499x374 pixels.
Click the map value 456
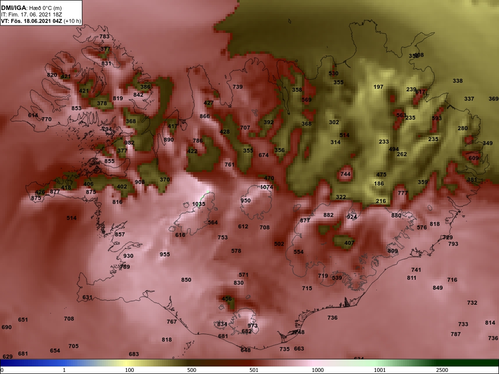(x=227, y=299)
